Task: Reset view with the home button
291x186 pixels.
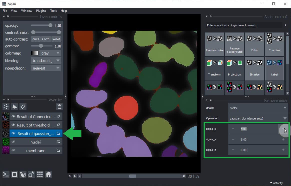Action: point(48,174)
